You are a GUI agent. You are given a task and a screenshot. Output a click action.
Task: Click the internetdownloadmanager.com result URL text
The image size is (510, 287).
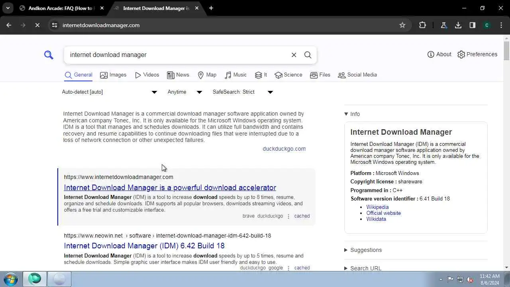pos(119,177)
